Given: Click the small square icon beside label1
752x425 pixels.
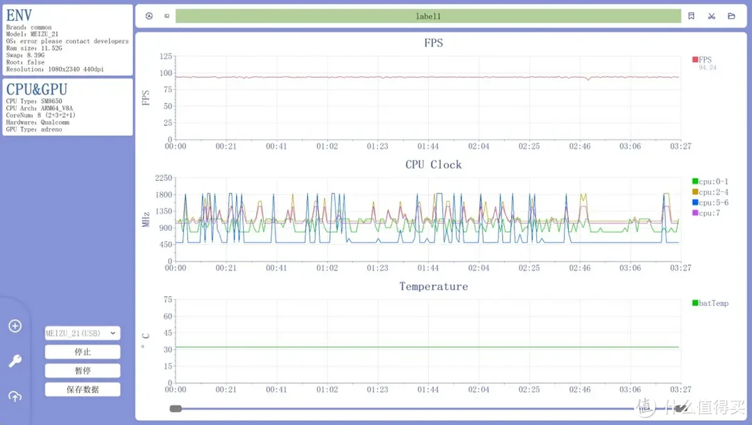Looking at the screenshot, I should click(166, 16).
